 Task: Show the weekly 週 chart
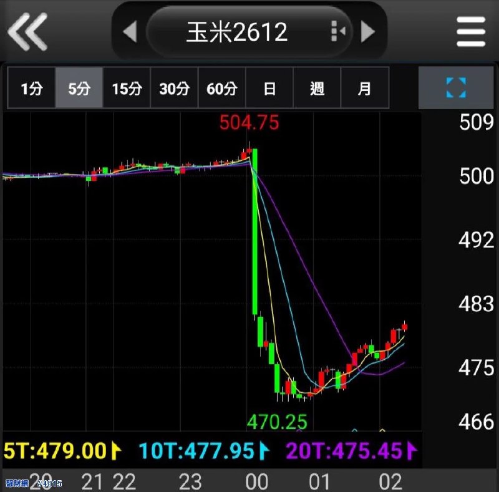coord(317,88)
